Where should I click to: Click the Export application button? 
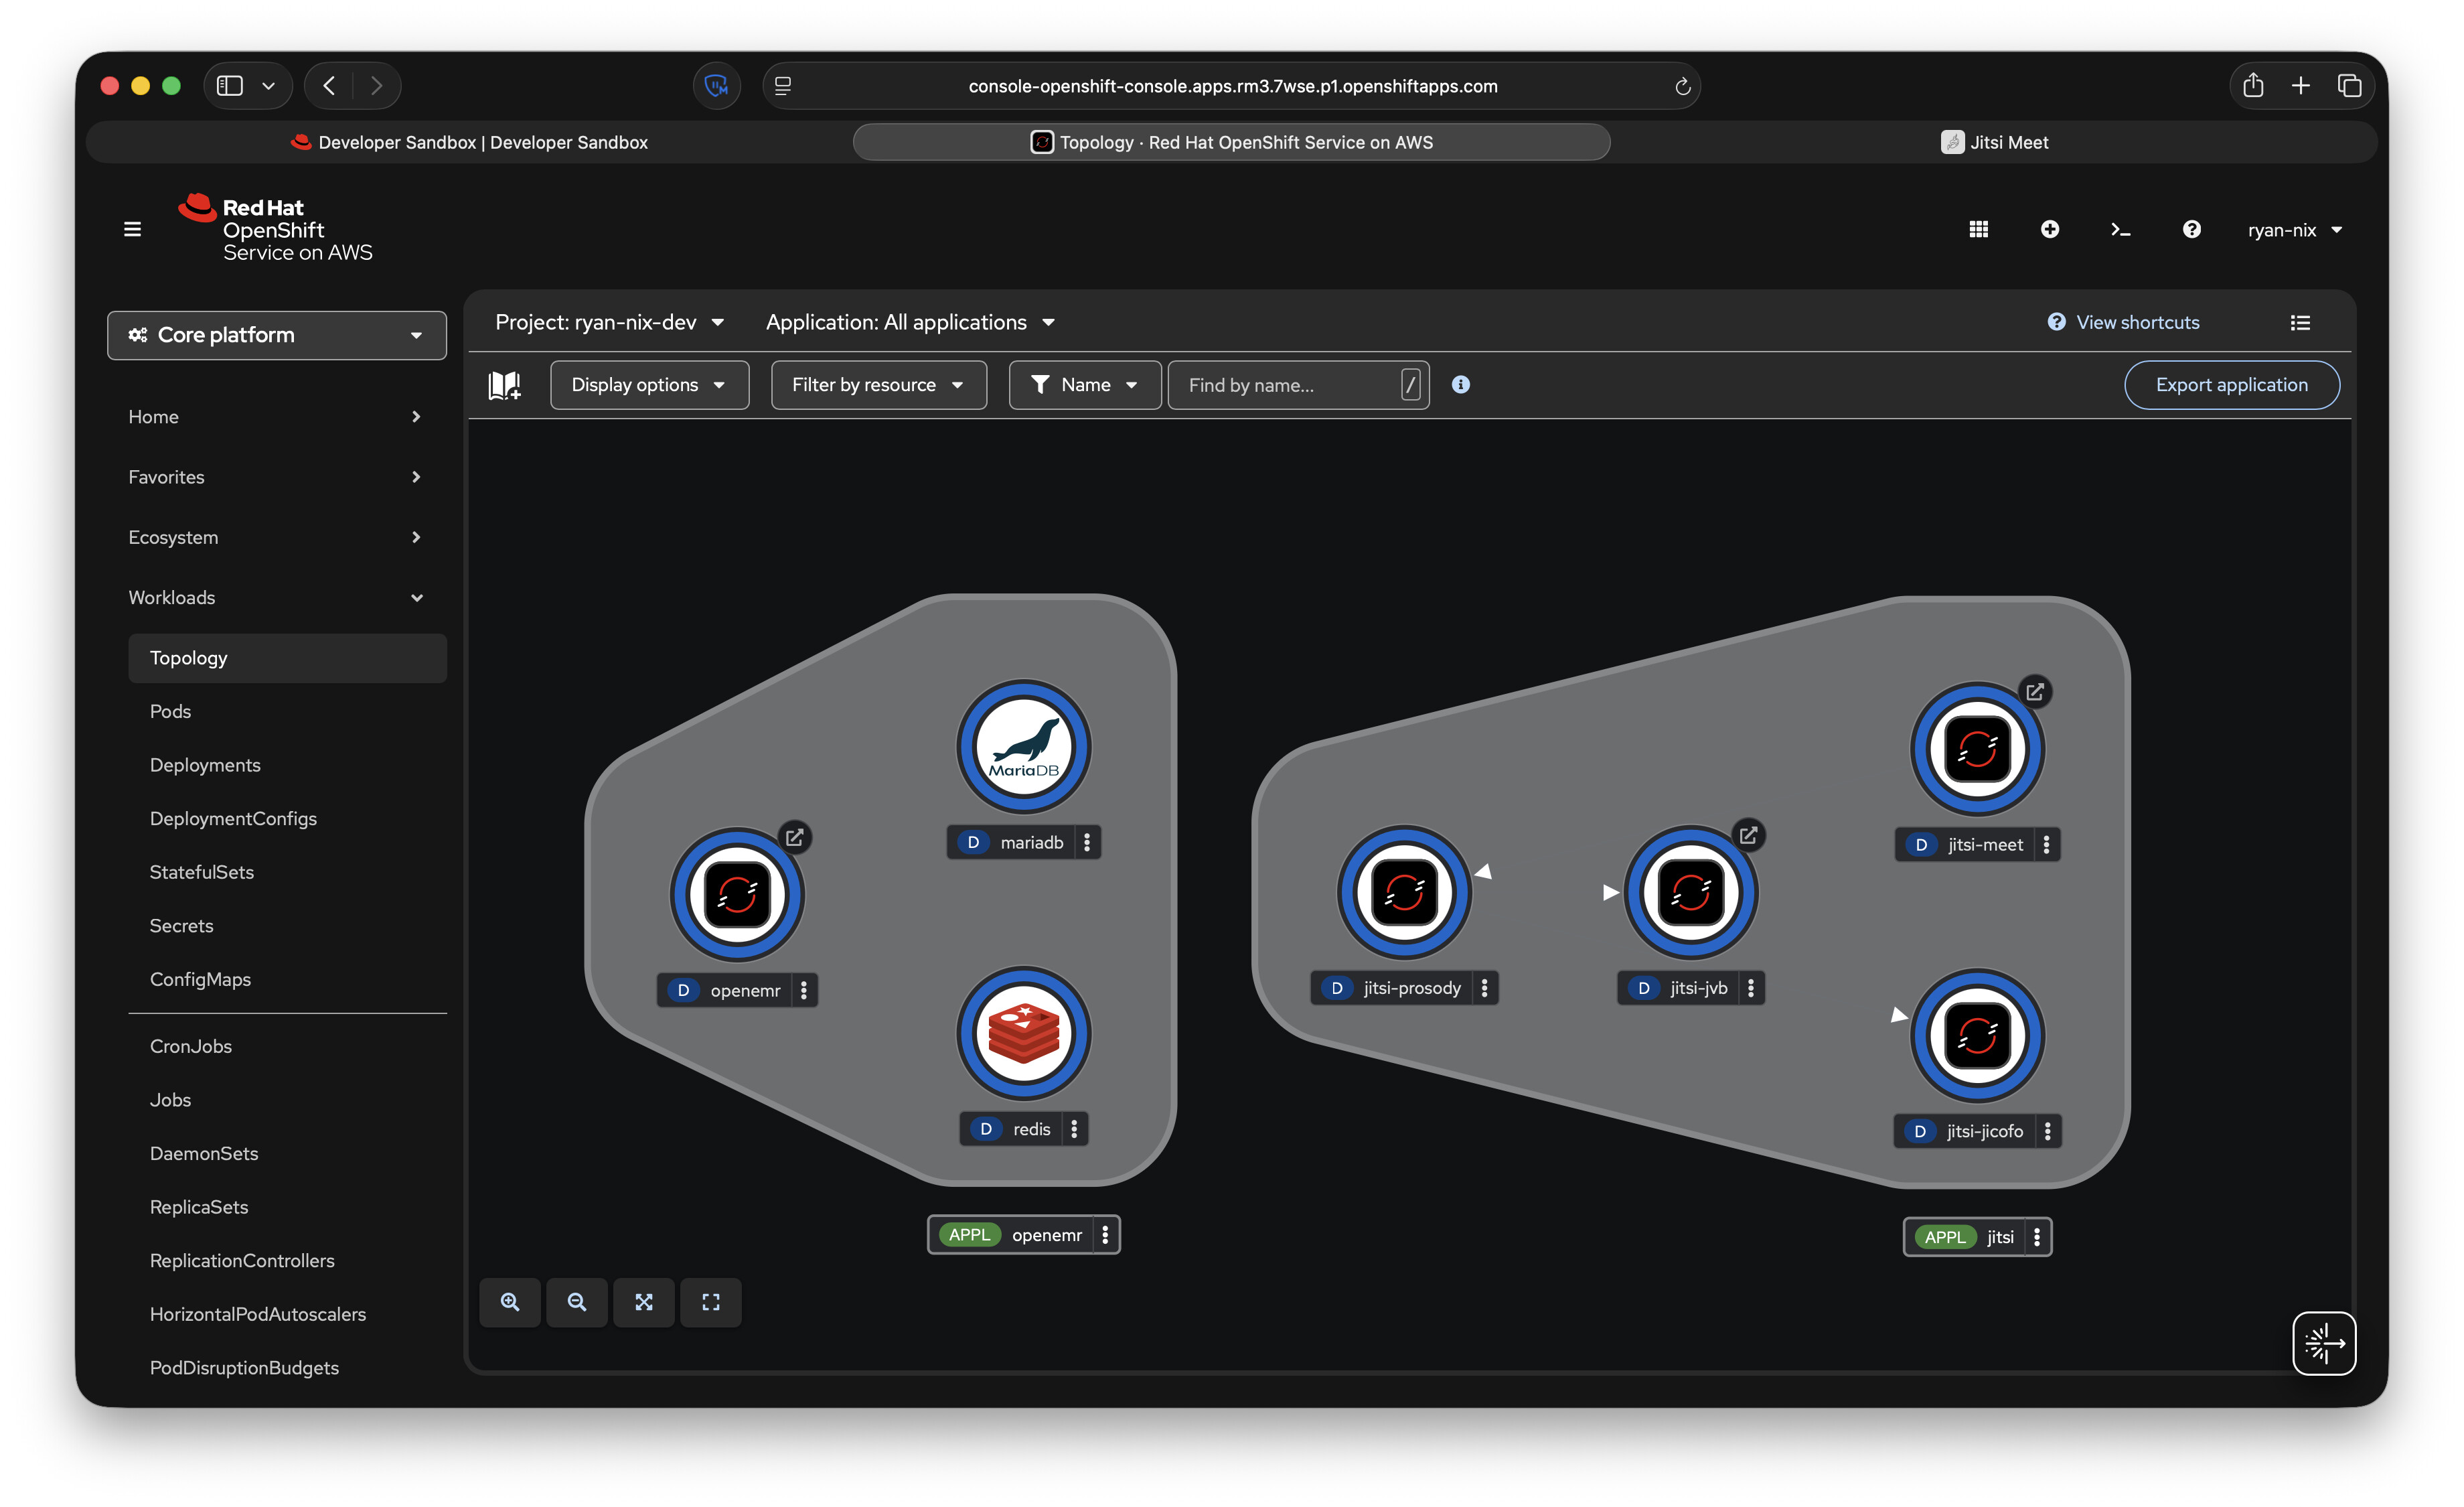pyautogui.click(x=2231, y=385)
